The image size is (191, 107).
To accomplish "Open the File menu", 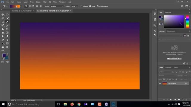I will [x=8, y=2].
